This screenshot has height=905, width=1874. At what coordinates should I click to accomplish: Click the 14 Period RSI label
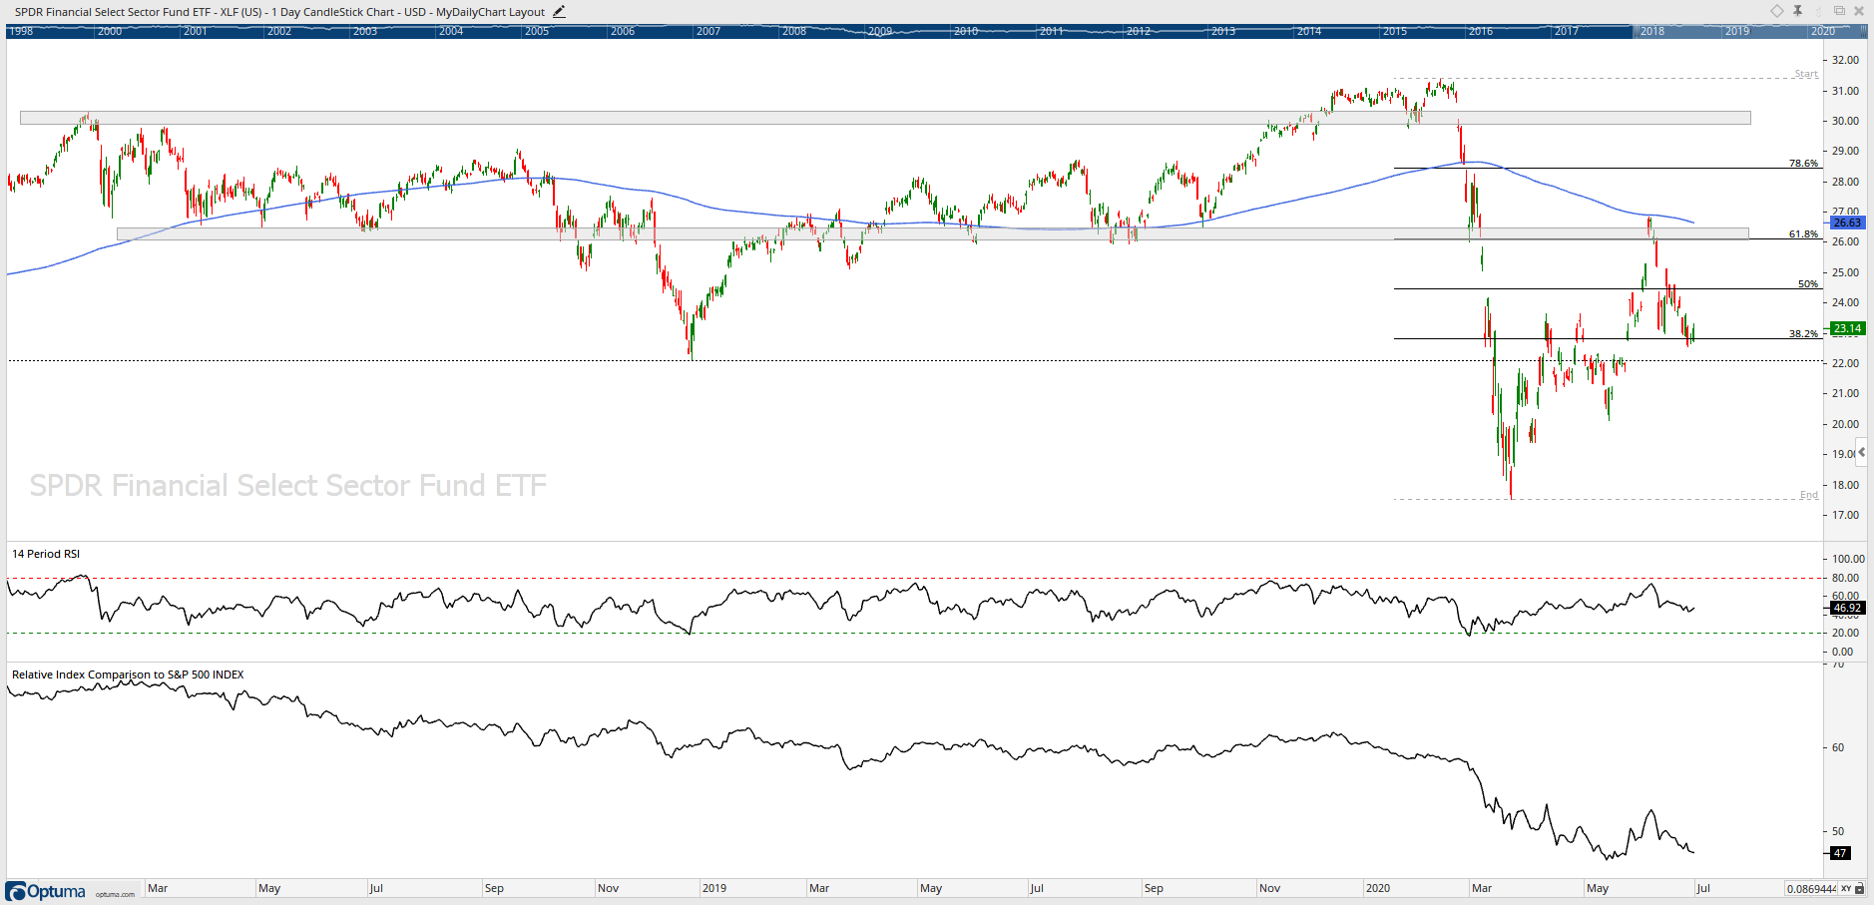click(46, 554)
